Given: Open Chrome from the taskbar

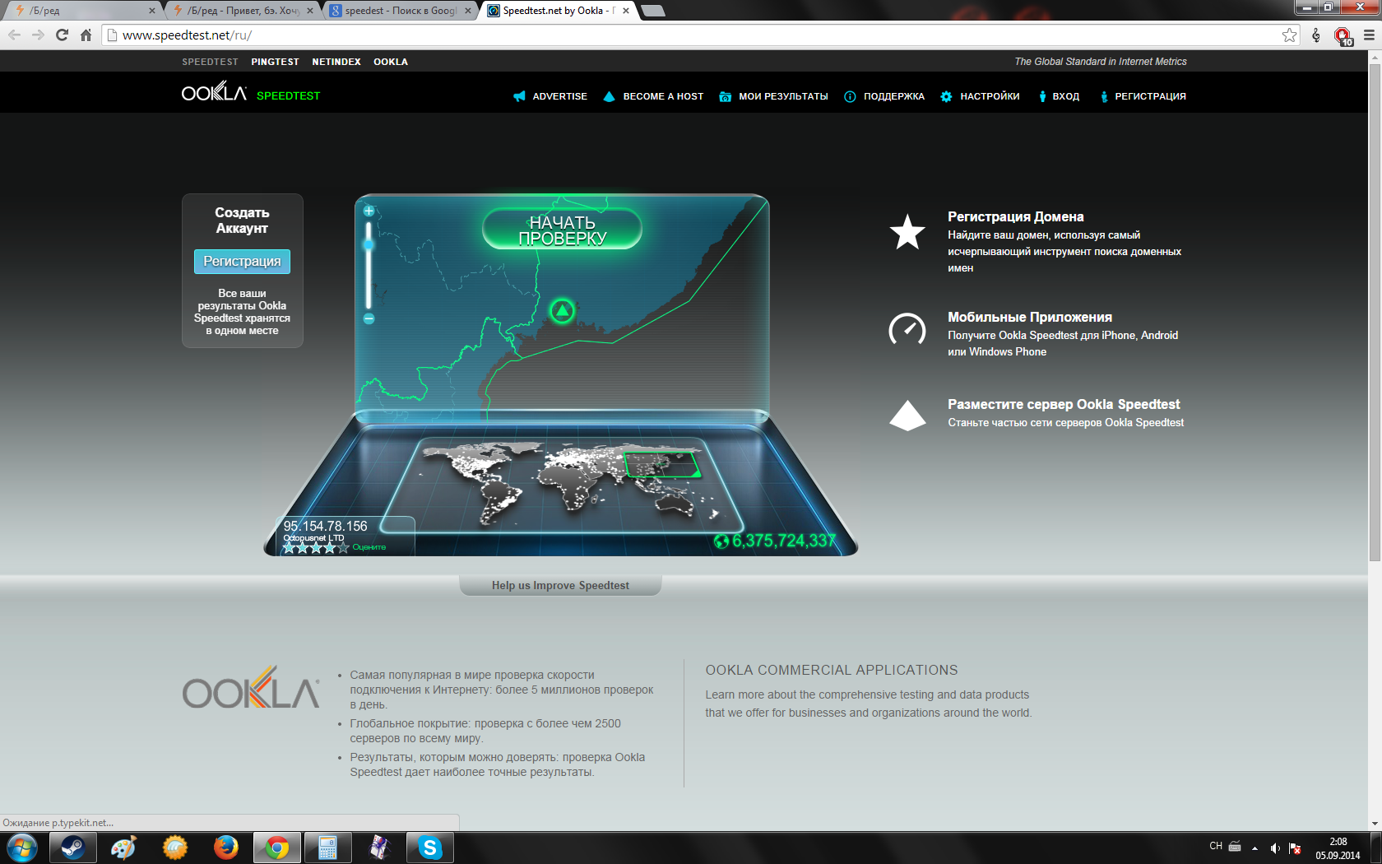Looking at the screenshot, I should click(276, 848).
